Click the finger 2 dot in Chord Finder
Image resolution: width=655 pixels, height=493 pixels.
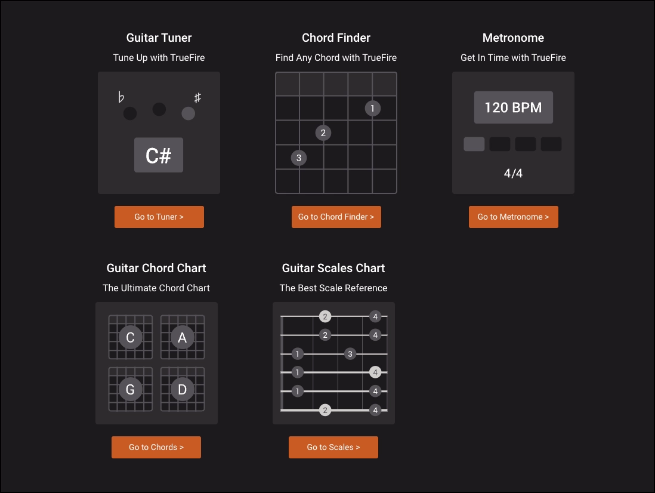click(x=323, y=133)
